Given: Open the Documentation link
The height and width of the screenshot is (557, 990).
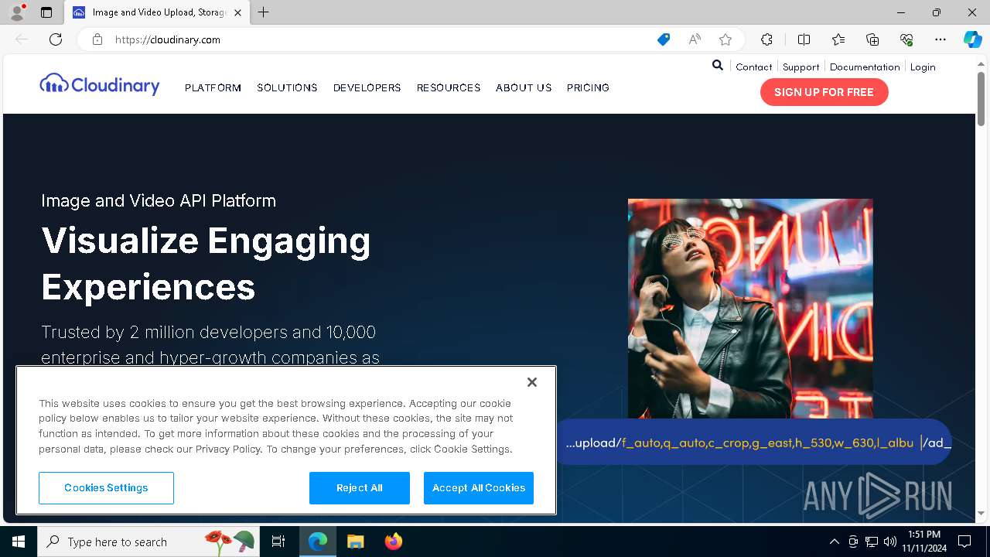Looking at the screenshot, I should click(865, 67).
